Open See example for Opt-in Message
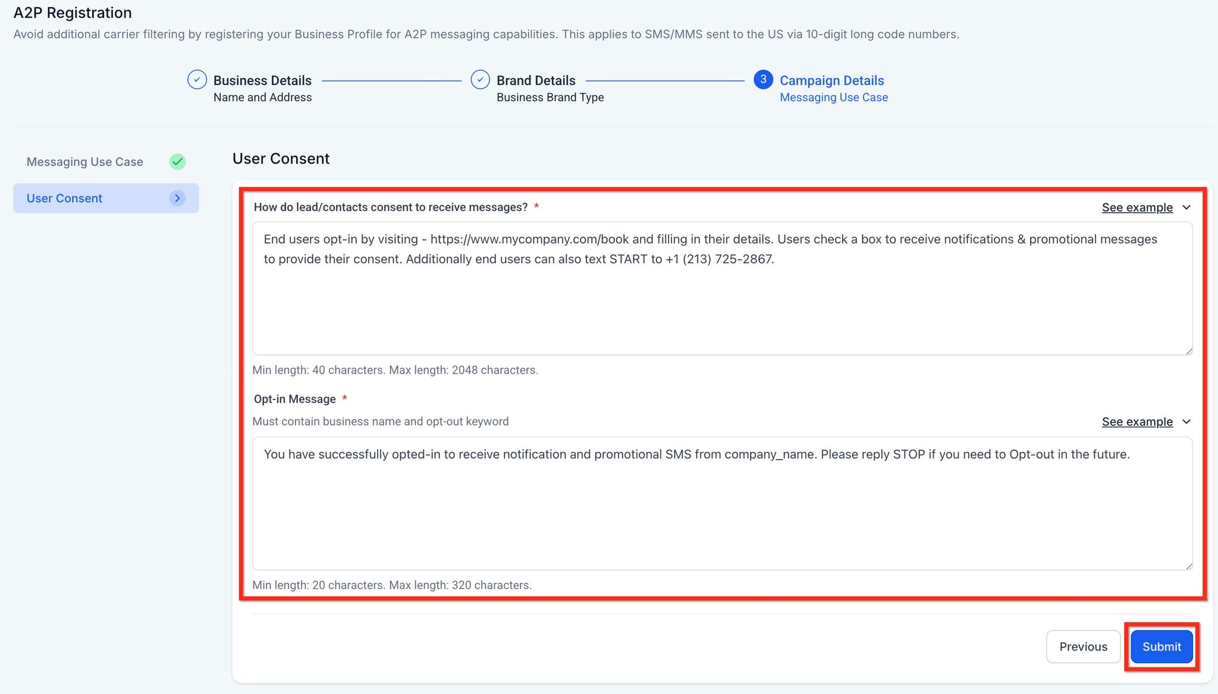Viewport: 1218px width, 694px height. click(x=1137, y=422)
